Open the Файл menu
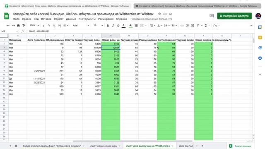Image resolution: width=265 pixels, height=149 pixels. click(x=16, y=19)
